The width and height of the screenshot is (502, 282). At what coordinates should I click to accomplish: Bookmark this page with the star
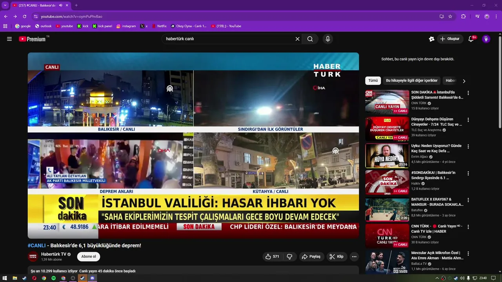coord(450,16)
